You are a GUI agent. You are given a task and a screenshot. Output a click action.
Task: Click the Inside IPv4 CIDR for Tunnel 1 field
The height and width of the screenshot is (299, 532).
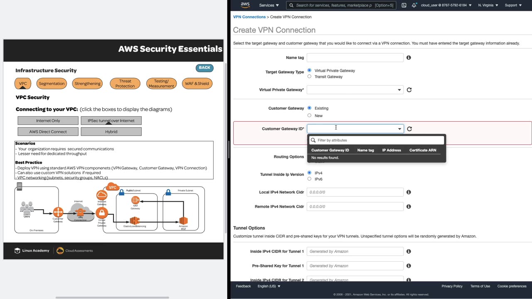coord(355,251)
